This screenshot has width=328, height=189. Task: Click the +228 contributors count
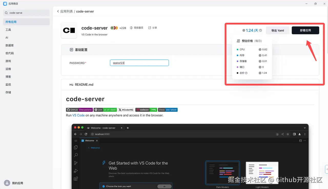pos(123,28)
